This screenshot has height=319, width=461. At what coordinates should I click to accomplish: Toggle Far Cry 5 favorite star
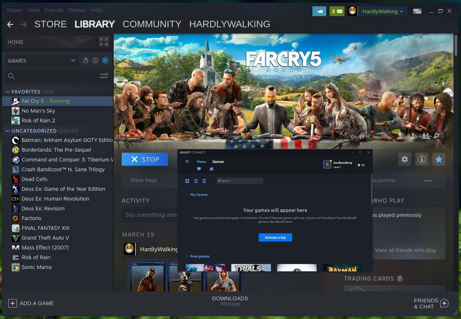[439, 159]
